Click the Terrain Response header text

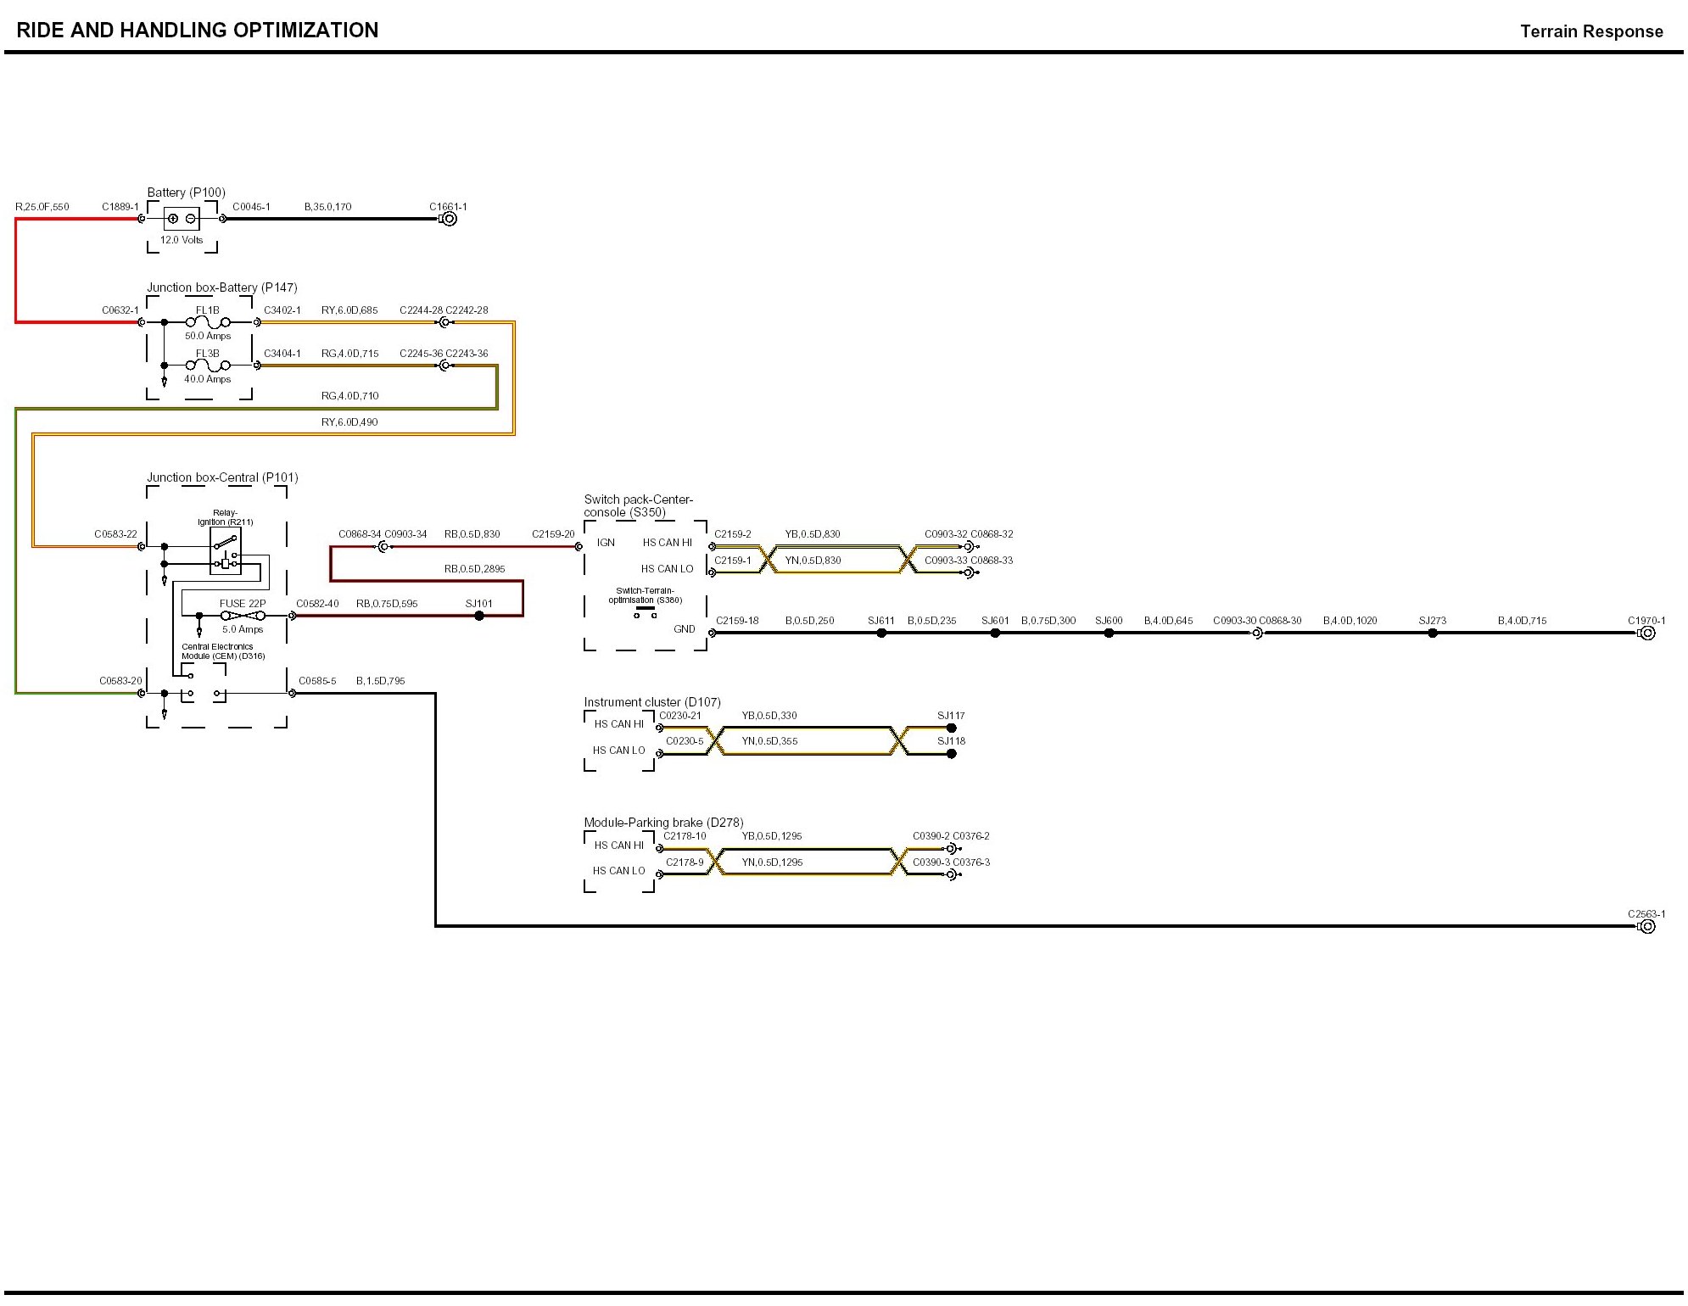[1591, 31]
